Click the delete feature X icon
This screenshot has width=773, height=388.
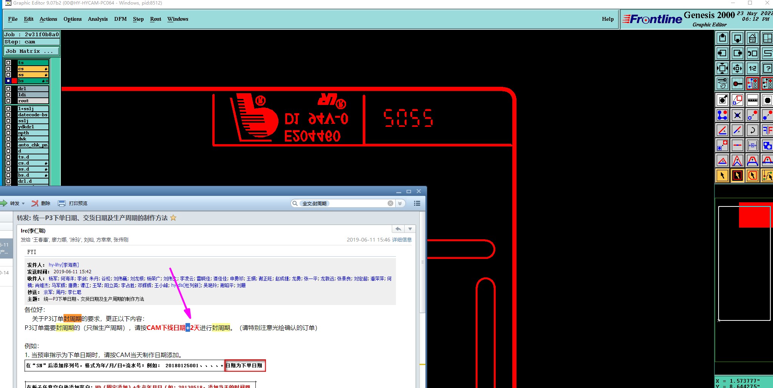click(x=737, y=115)
